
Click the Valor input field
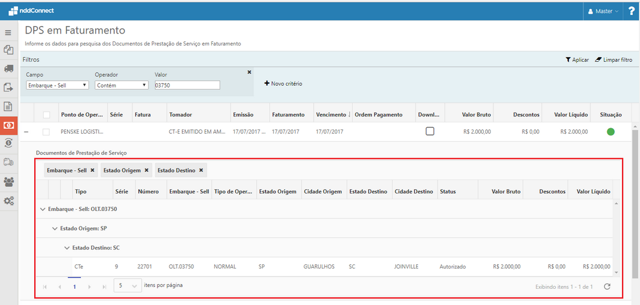tap(187, 85)
